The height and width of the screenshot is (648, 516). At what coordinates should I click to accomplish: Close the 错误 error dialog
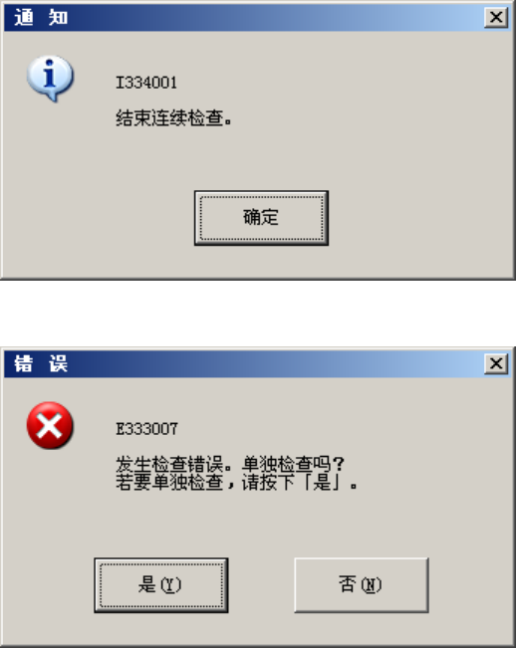[x=496, y=363]
